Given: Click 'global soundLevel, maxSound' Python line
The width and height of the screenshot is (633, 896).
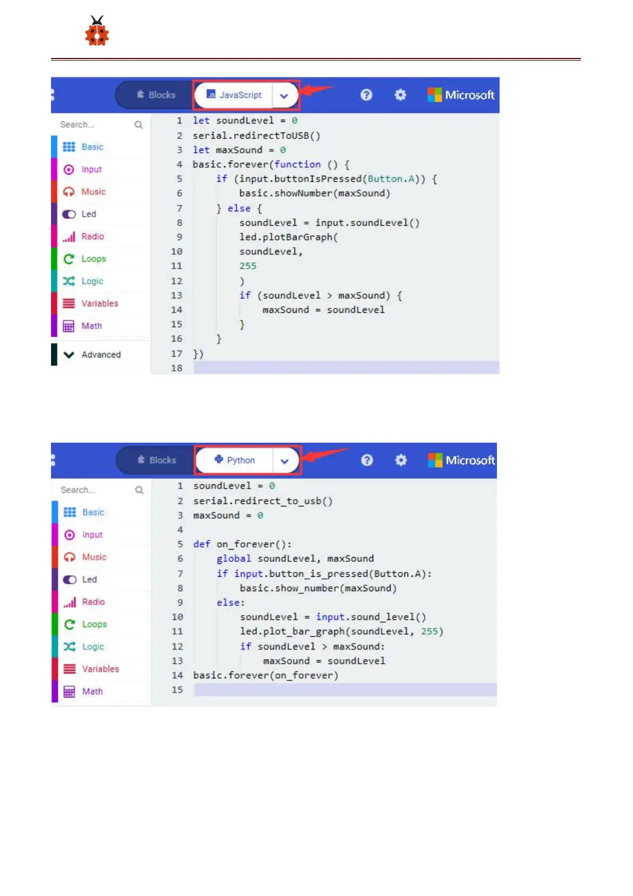Looking at the screenshot, I should coord(295,559).
